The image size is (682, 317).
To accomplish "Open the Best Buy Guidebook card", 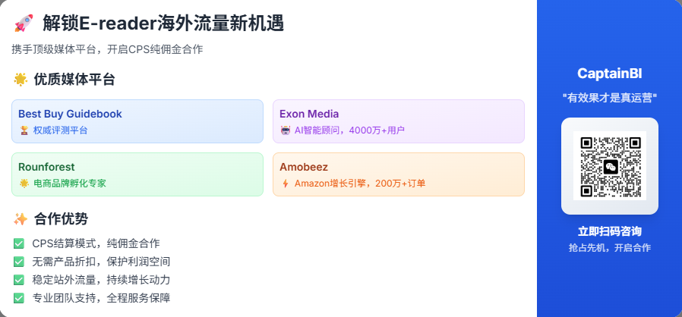I will 137,121.
